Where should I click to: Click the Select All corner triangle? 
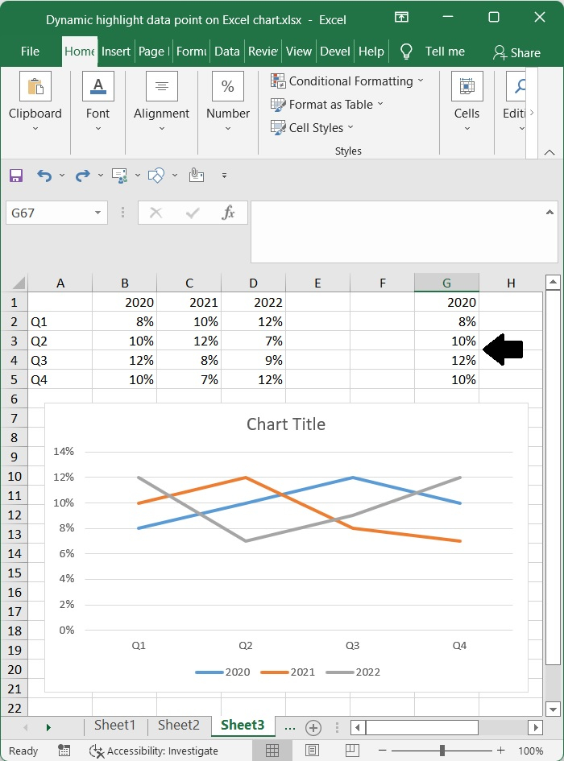(x=19, y=283)
